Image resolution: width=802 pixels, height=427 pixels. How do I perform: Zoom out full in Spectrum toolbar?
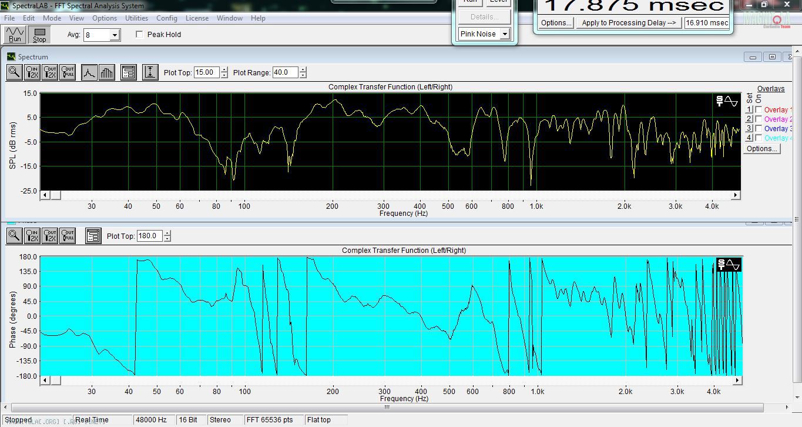coord(68,72)
